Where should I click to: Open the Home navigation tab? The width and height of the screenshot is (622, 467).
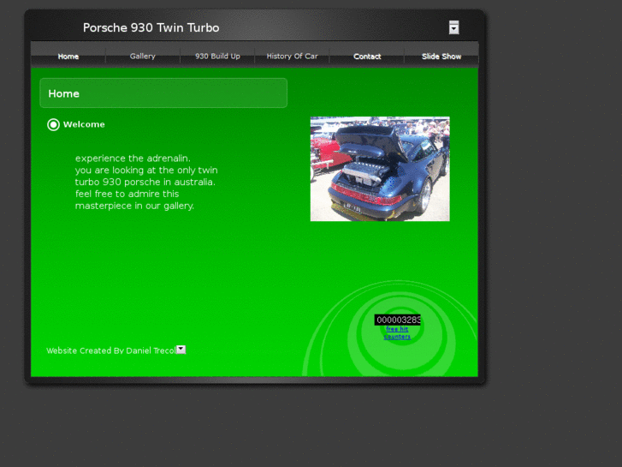click(68, 56)
